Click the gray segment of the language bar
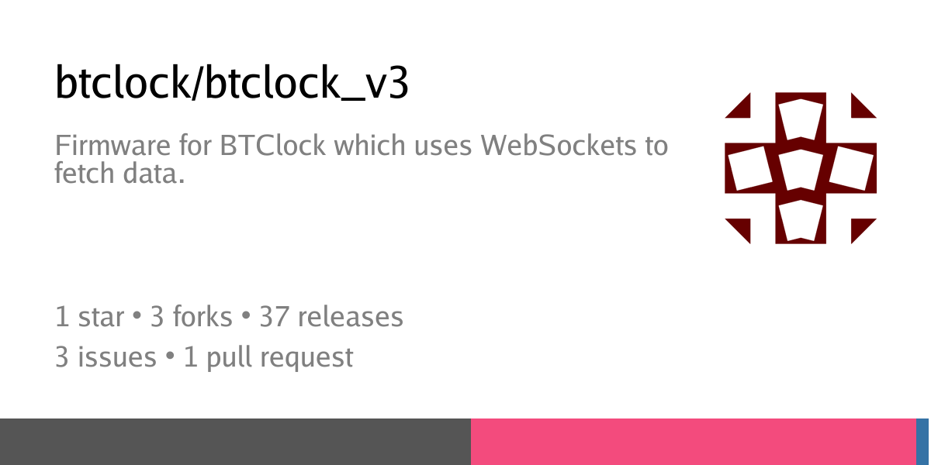The width and height of the screenshot is (931, 465). (x=235, y=442)
